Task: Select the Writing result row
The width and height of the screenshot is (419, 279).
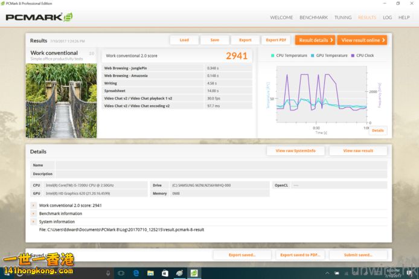Action: [x=177, y=83]
